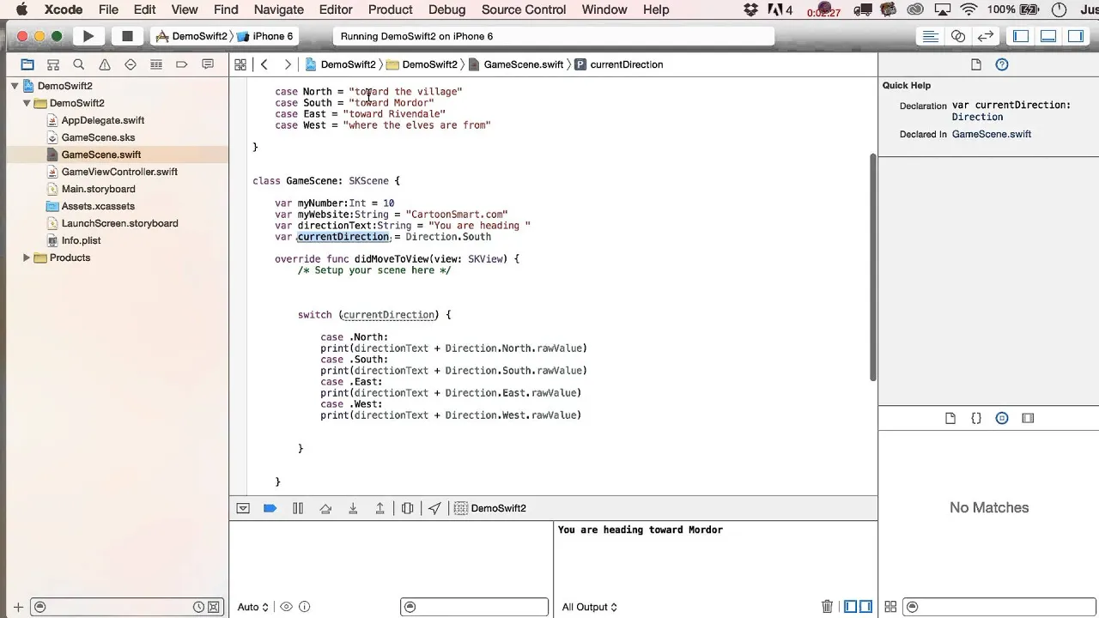Select the Assistant editor button
1099x618 pixels.
958,36
